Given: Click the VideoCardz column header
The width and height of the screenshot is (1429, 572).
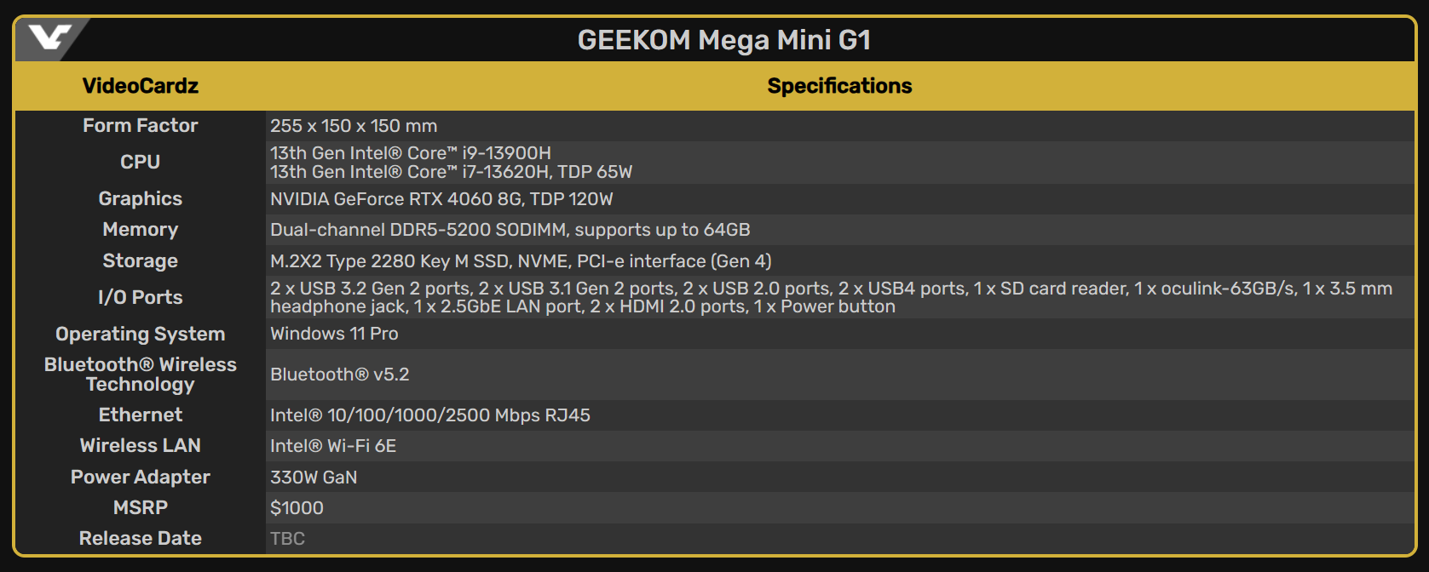Looking at the screenshot, I should tap(141, 86).
